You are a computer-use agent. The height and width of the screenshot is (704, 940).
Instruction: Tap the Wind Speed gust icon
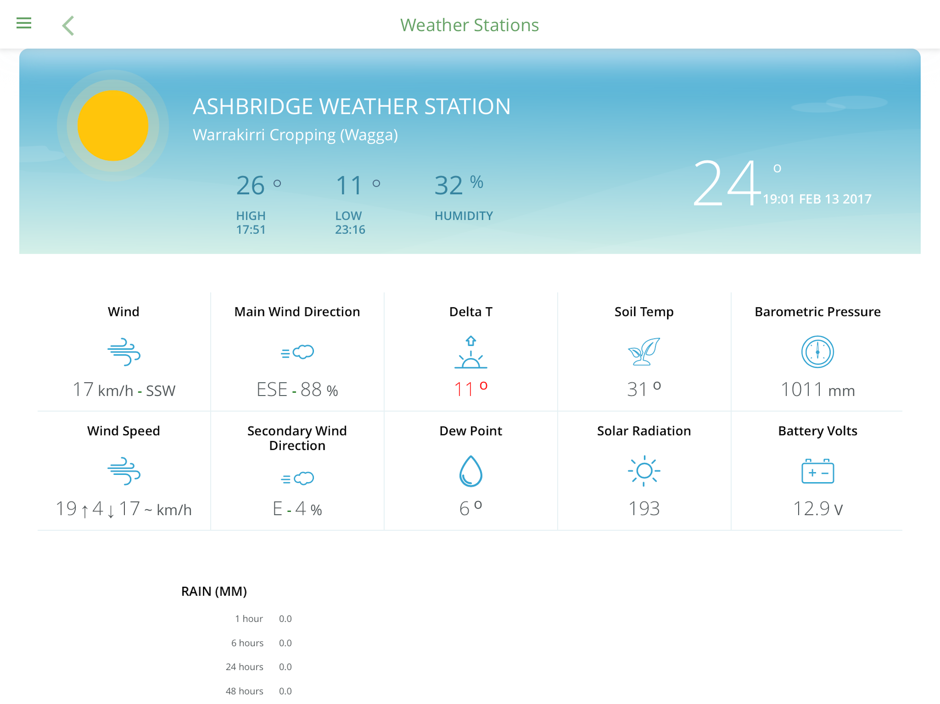point(124,471)
